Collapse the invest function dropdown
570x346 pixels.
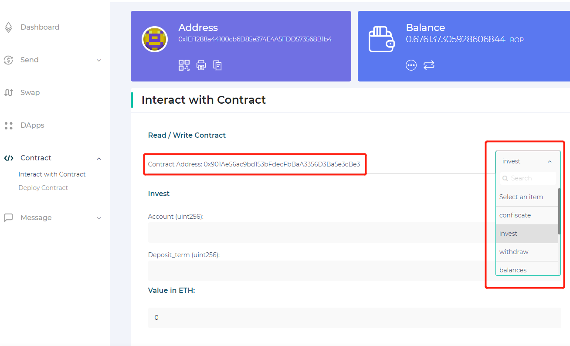pos(549,161)
